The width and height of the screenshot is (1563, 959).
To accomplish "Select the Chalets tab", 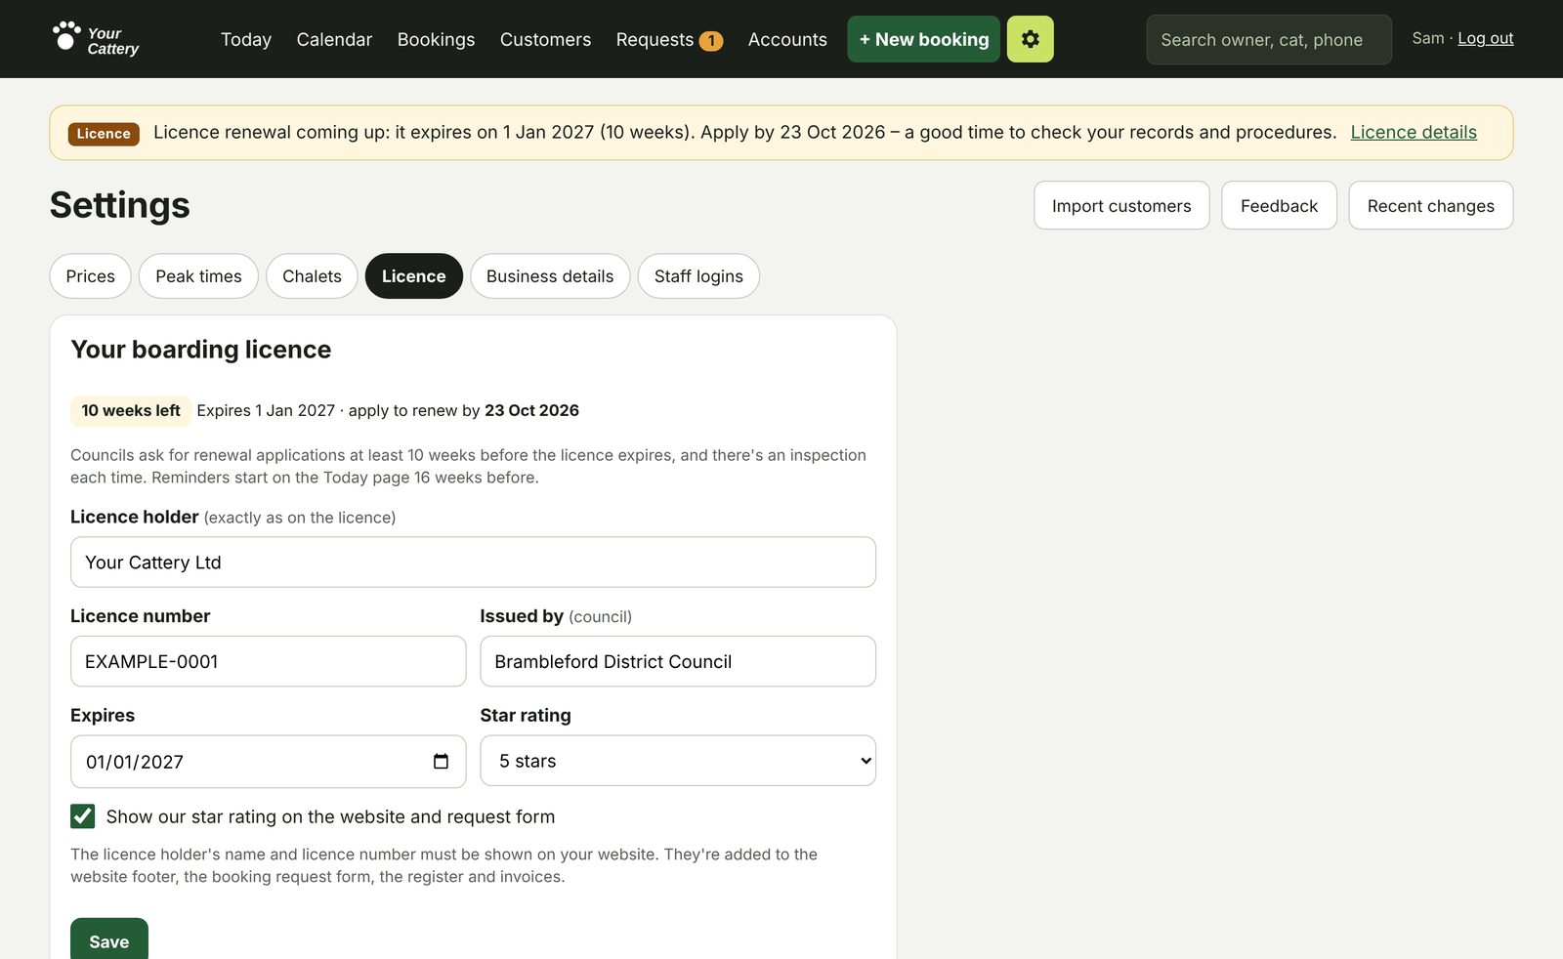I will [312, 276].
